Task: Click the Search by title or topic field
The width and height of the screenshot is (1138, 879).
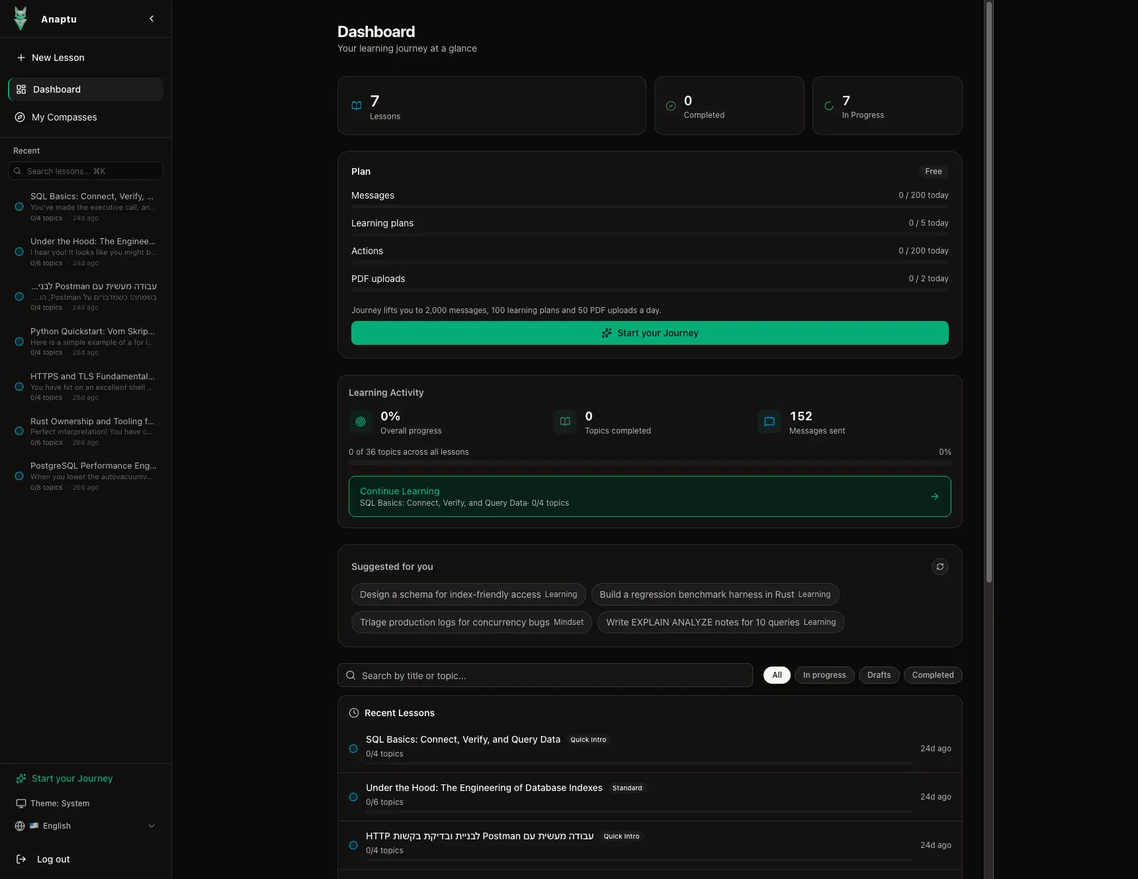Action: point(545,675)
